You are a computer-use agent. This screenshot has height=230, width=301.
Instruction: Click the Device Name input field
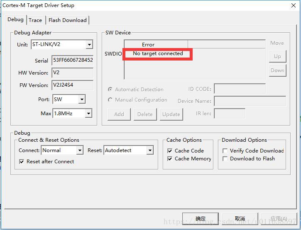pos(250,101)
